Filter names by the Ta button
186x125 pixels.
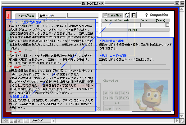click(122, 93)
